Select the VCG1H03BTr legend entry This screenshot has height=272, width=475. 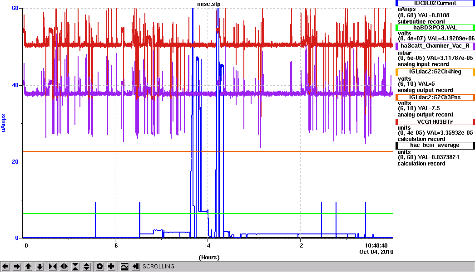pyautogui.click(x=435, y=122)
